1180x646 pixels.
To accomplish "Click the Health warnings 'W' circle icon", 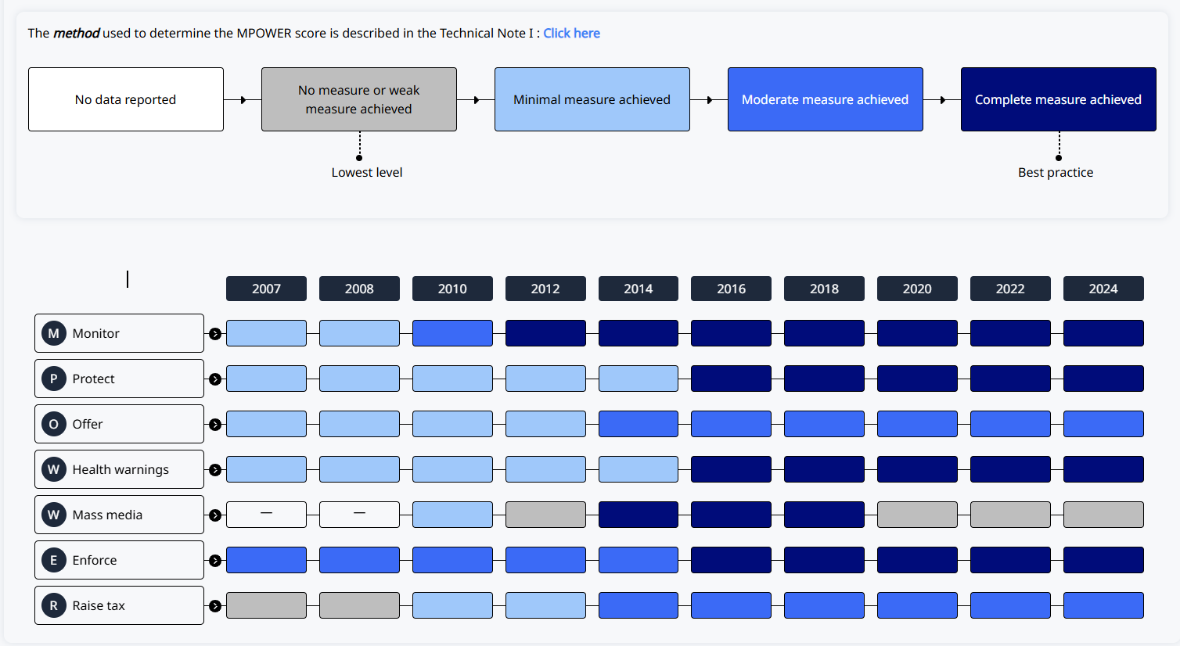I will 53,469.
